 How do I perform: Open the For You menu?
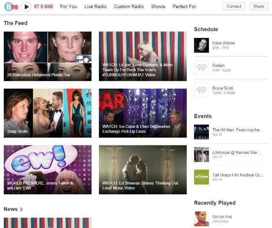pyautogui.click(x=69, y=6)
